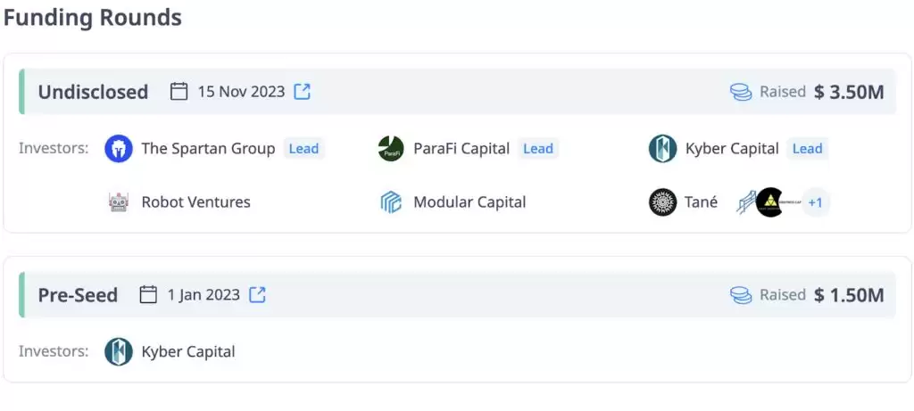
Task: Click the yellow triangle investor logo thumbnail
Action: click(x=769, y=202)
